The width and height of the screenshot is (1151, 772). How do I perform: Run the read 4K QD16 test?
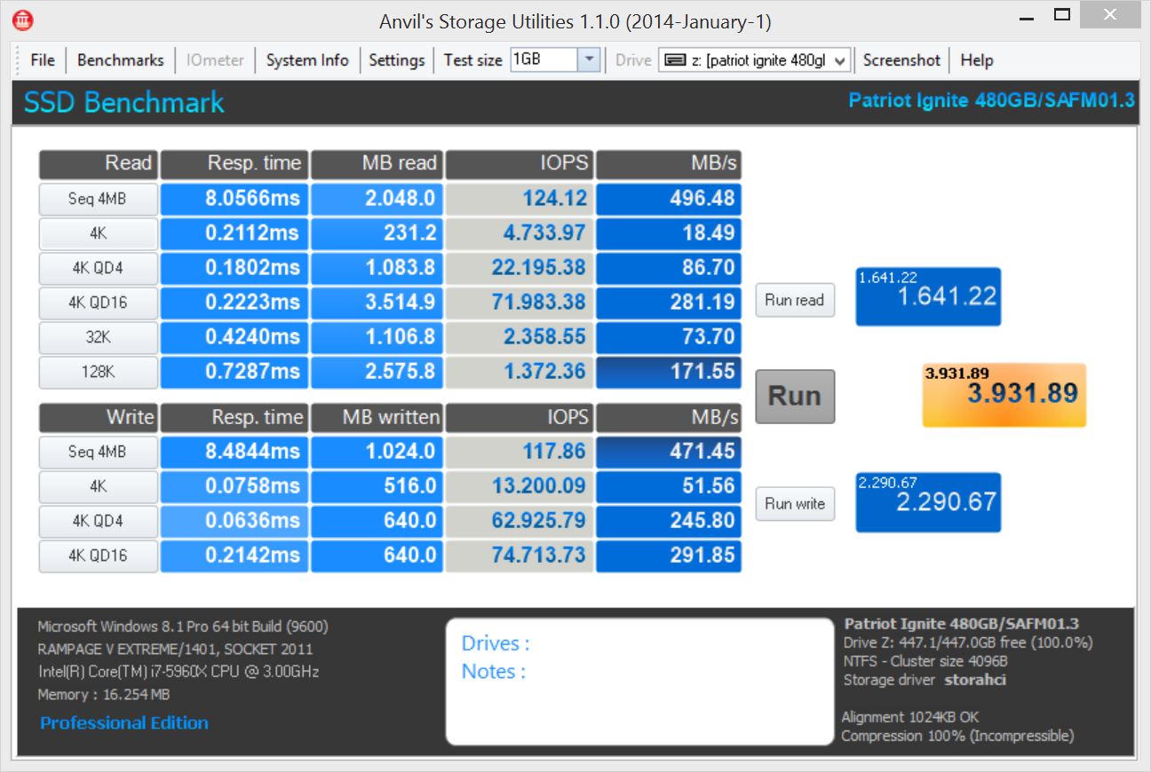point(98,303)
